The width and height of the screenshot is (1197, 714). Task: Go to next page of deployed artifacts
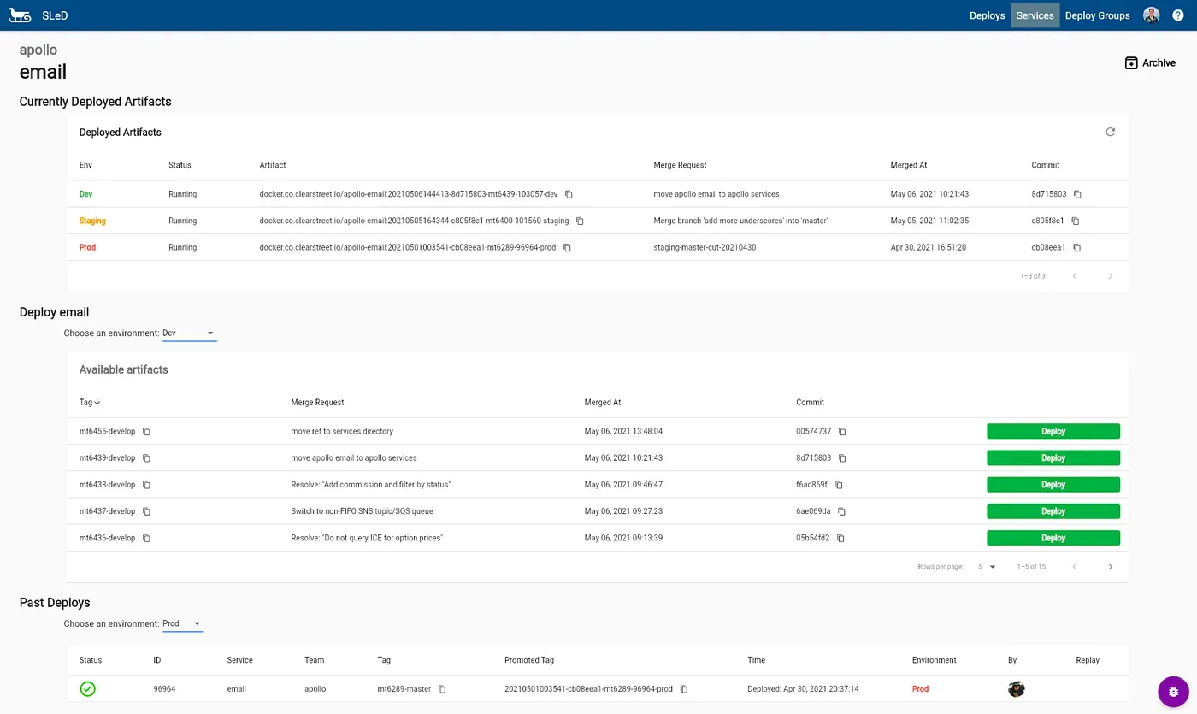point(1110,275)
